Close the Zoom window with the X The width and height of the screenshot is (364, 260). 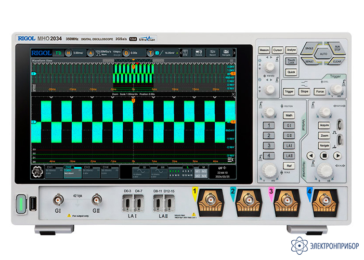pyautogui.click(x=233, y=94)
